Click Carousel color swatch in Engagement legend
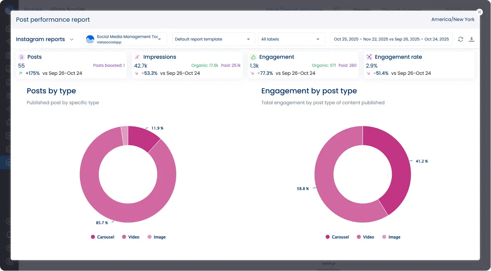 coord(327,237)
